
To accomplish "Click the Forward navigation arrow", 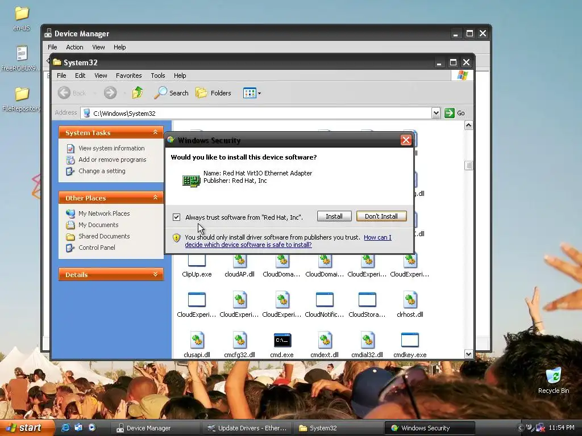I will pos(110,93).
